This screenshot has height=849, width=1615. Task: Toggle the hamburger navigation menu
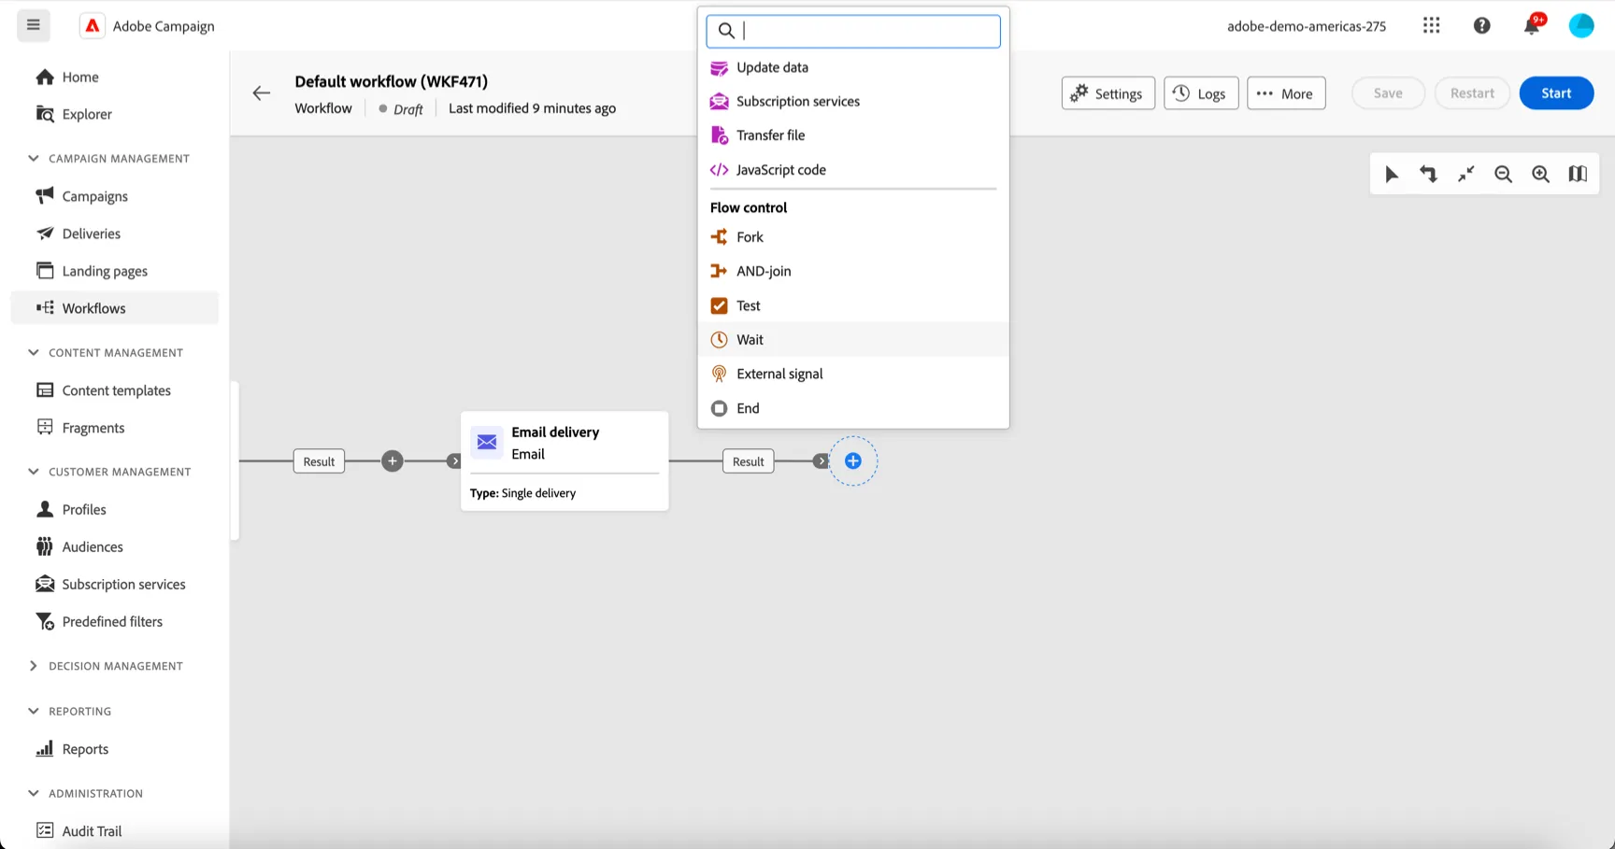(x=34, y=25)
